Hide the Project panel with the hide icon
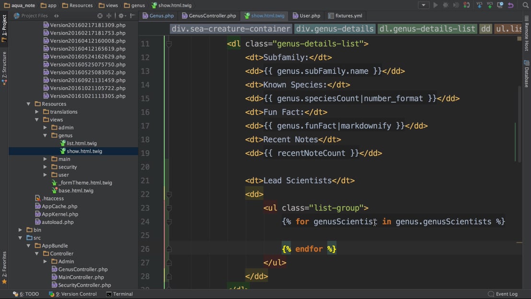The image size is (531, 299). pyautogui.click(x=132, y=16)
